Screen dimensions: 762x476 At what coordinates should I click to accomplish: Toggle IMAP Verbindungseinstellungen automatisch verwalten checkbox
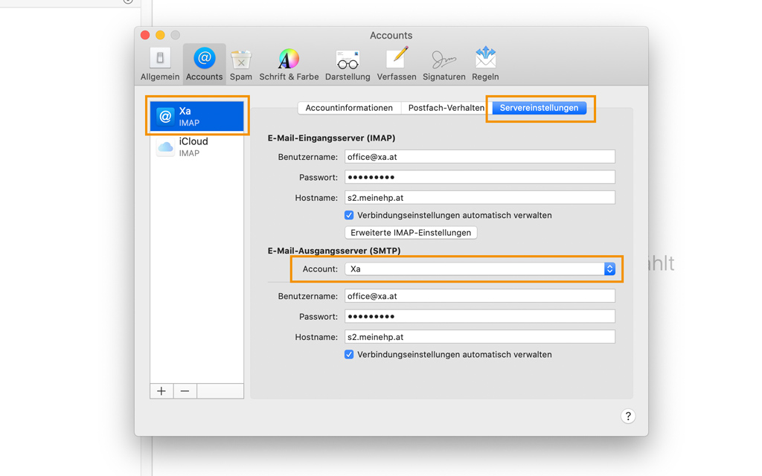pos(349,215)
